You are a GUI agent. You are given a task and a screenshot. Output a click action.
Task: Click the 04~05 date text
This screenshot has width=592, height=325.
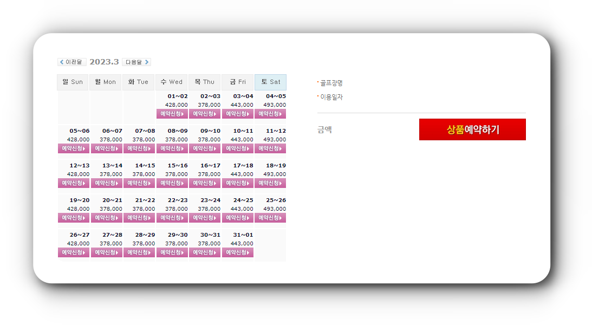pos(276,96)
